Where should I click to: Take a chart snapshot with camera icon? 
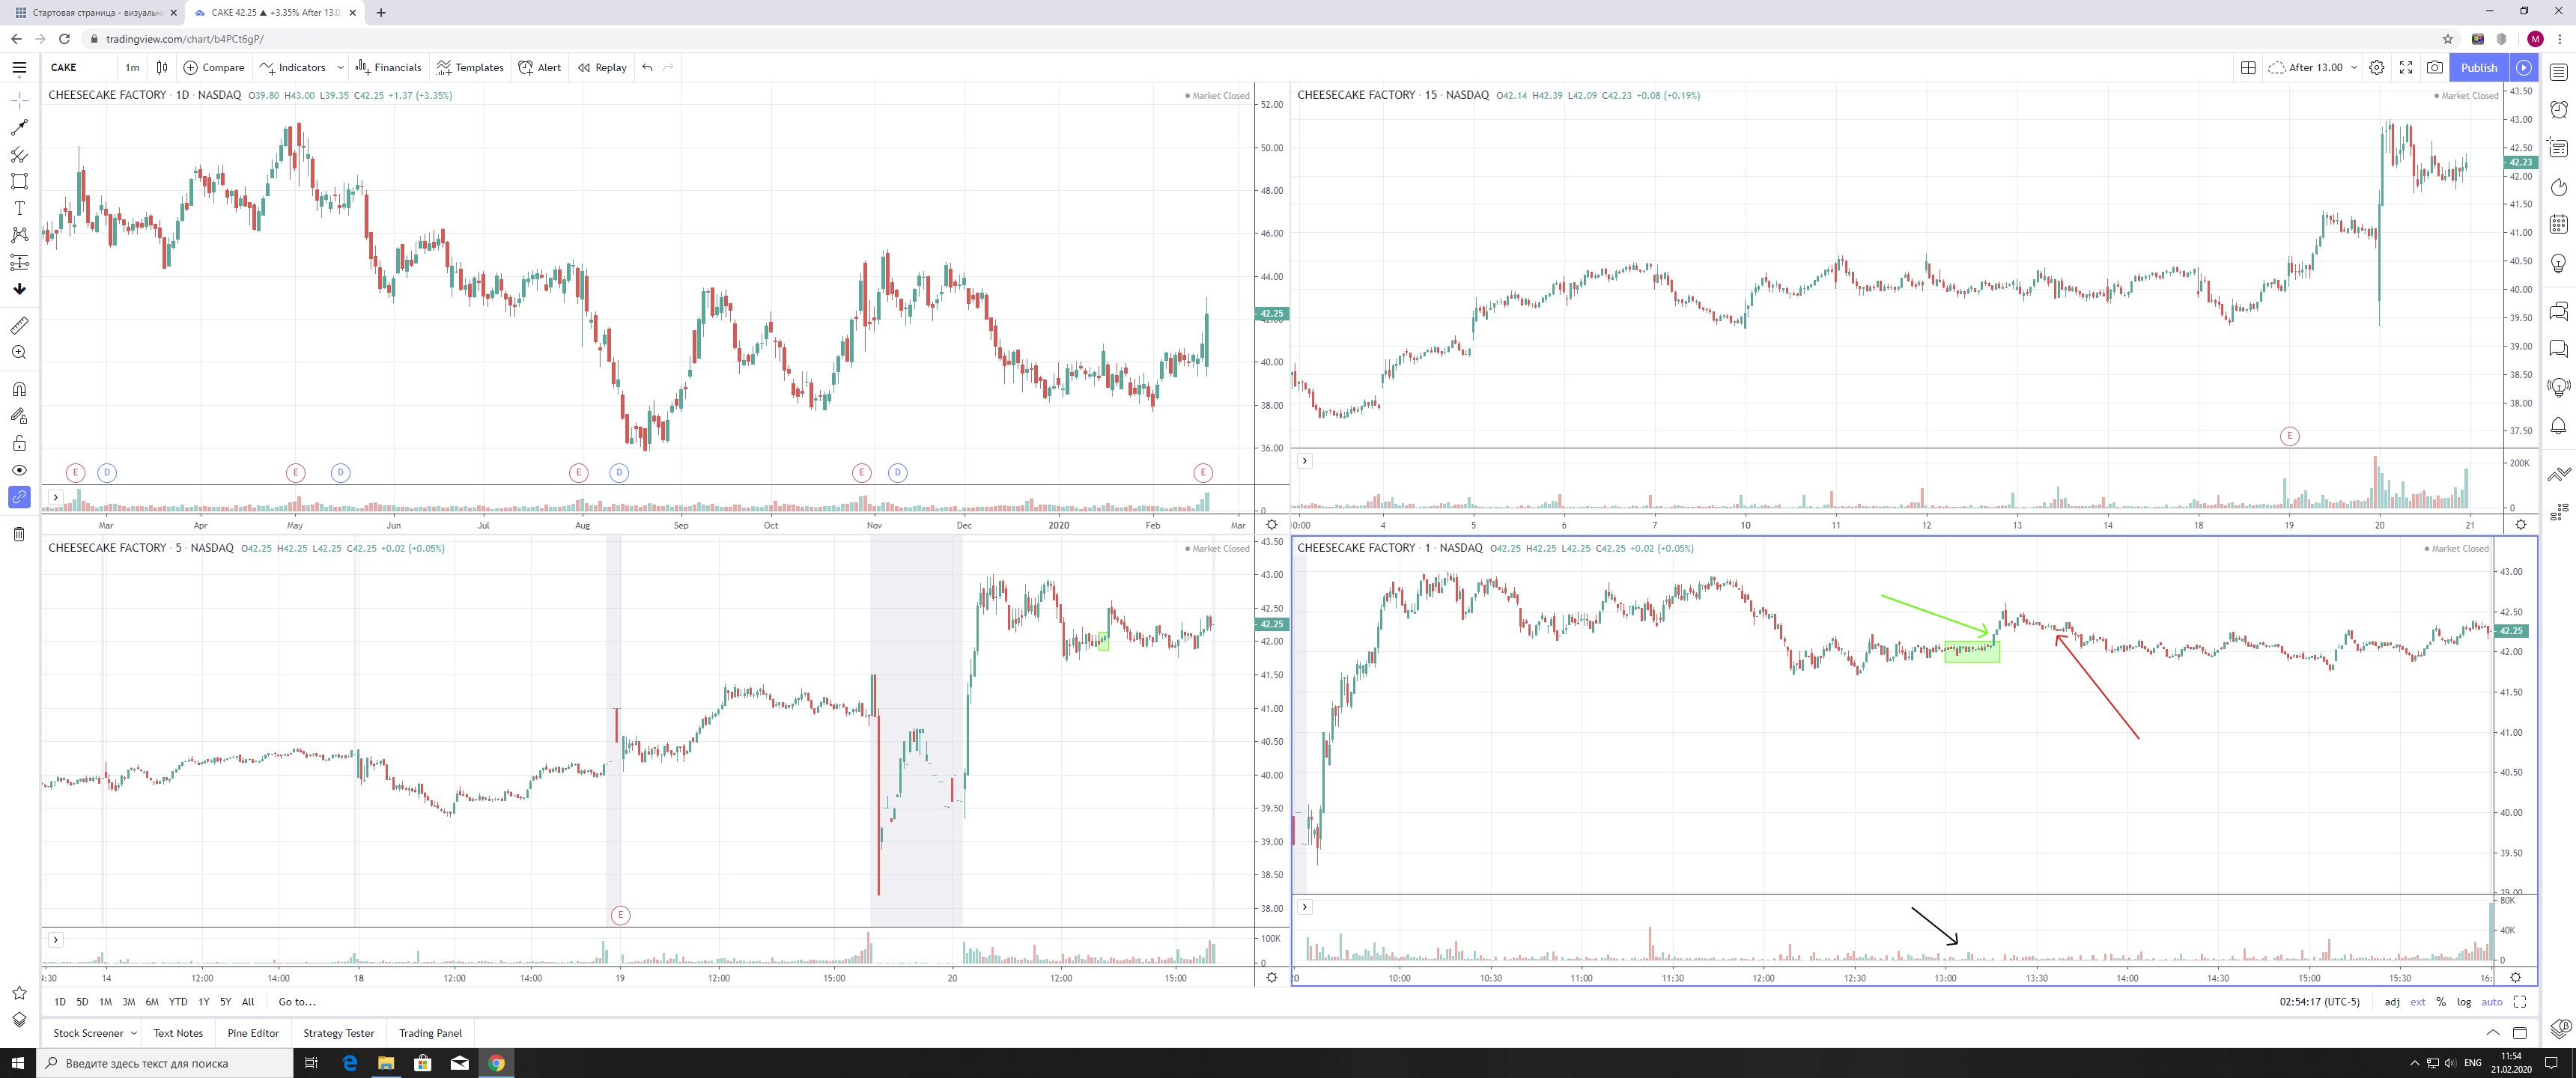pos(2435,67)
